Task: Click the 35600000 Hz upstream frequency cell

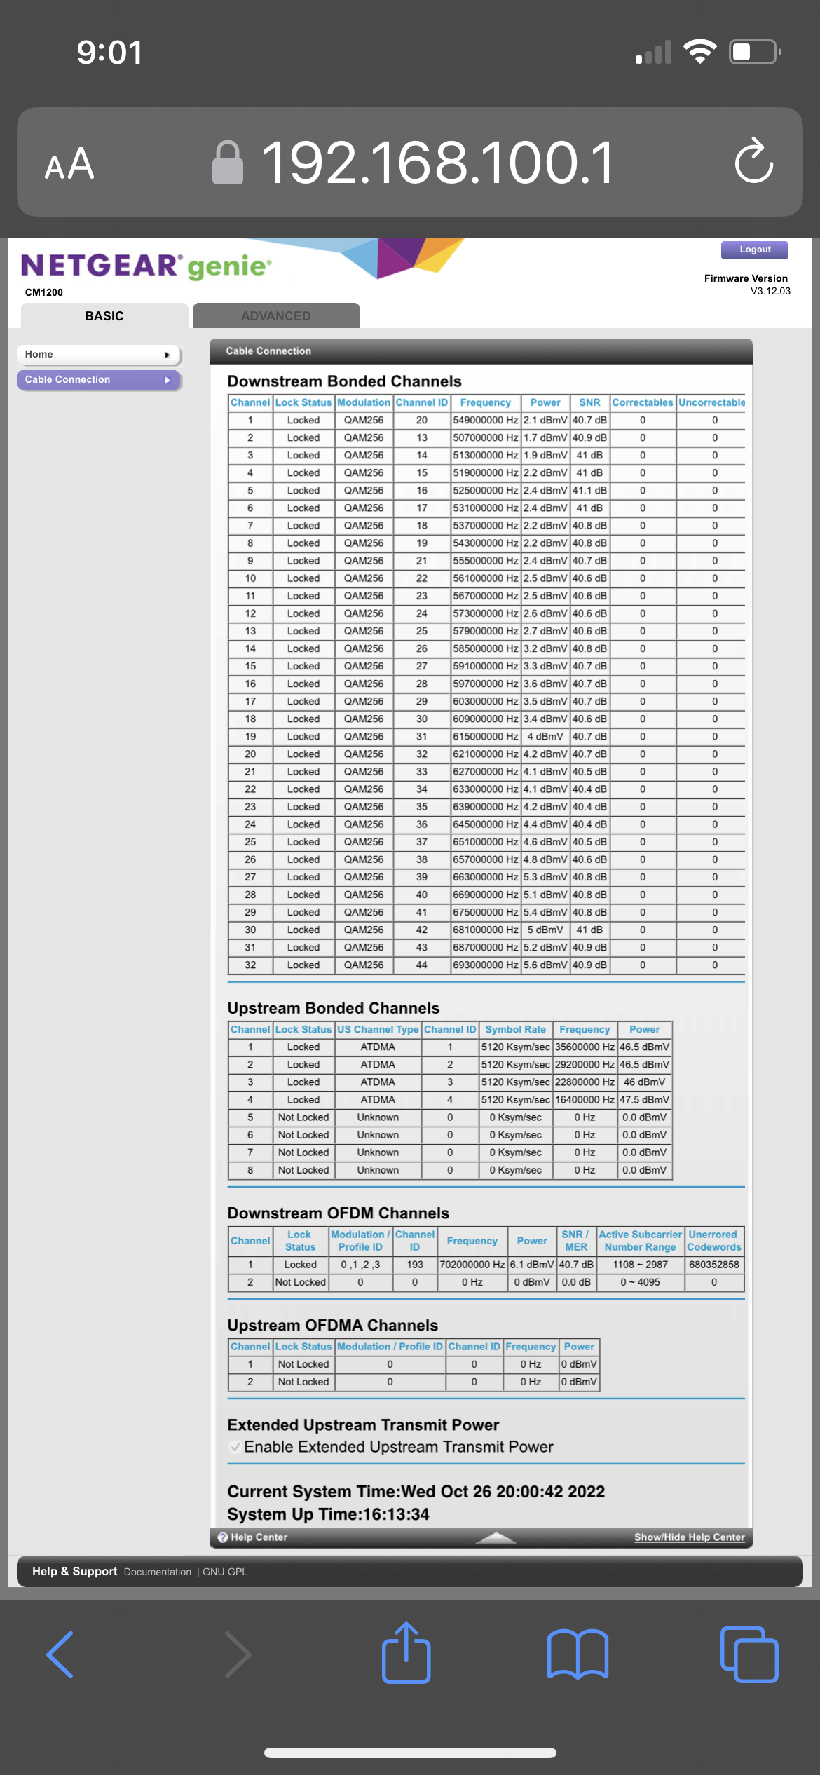Action: (585, 1047)
